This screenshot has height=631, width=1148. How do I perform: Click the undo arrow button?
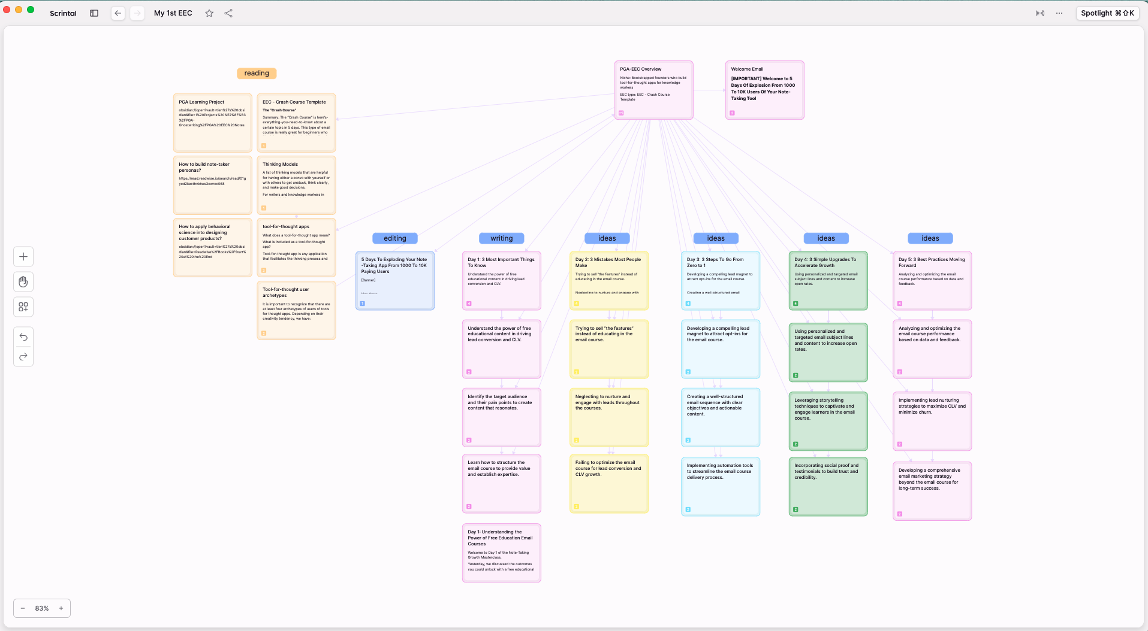(x=23, y=337)
